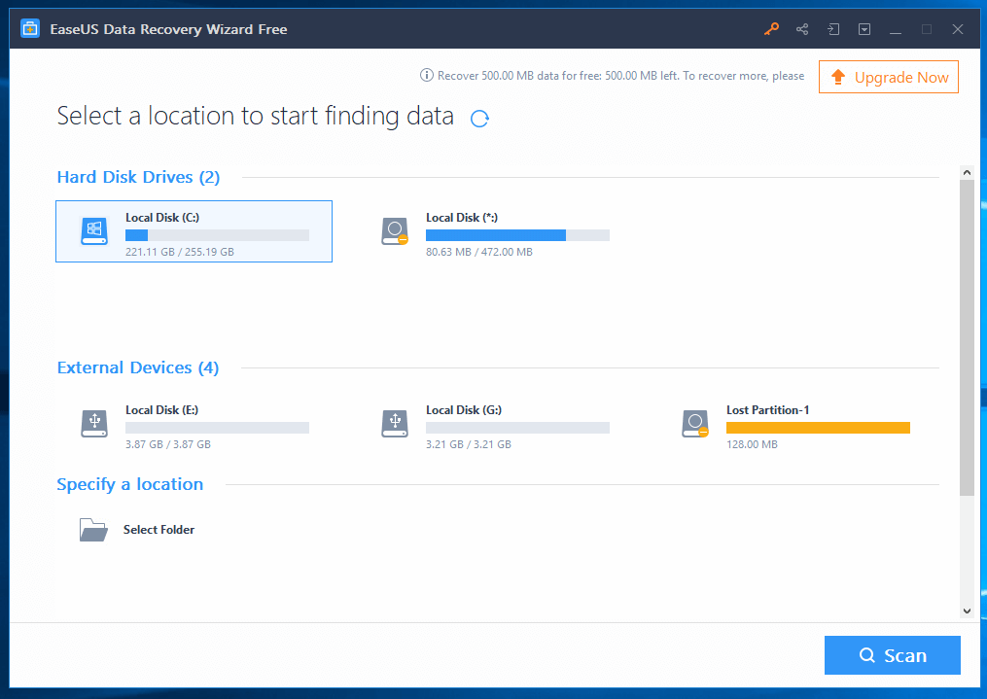Open the activation key icon
This screenshot has width=987, height=699.
click(x=771, y=29)
